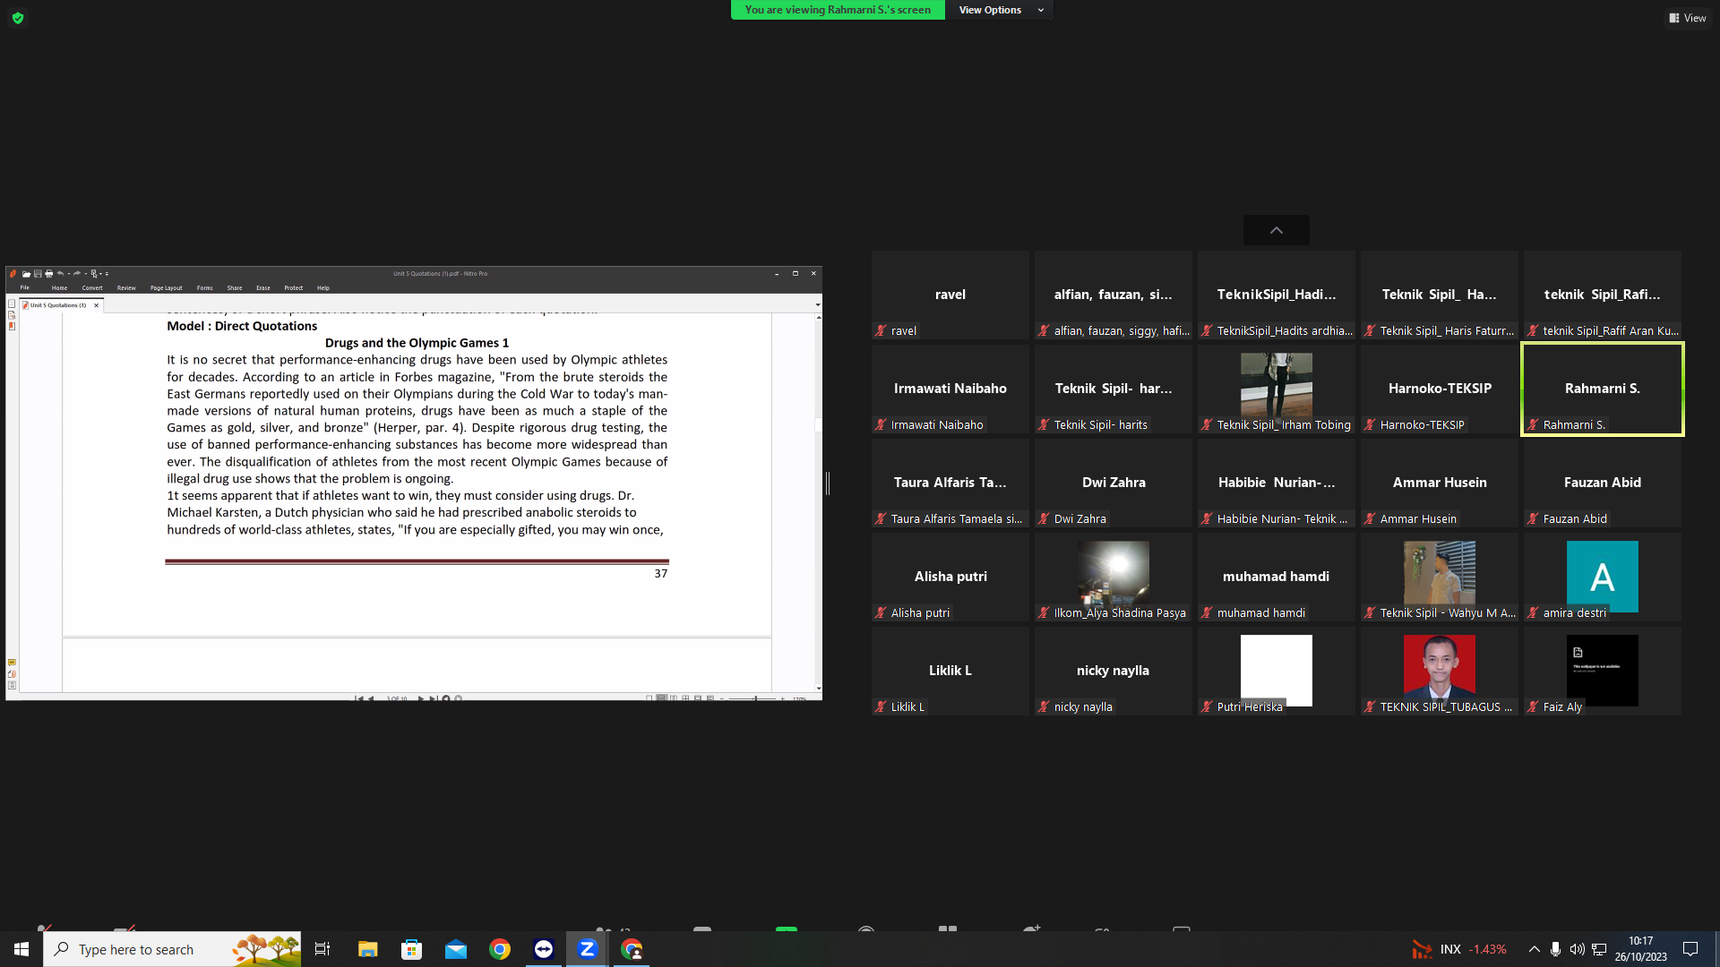Open Bookmarks pane icon in Nitro sidebar
The width and height of the screenshot is (1720, 967).
coord(12,327)
